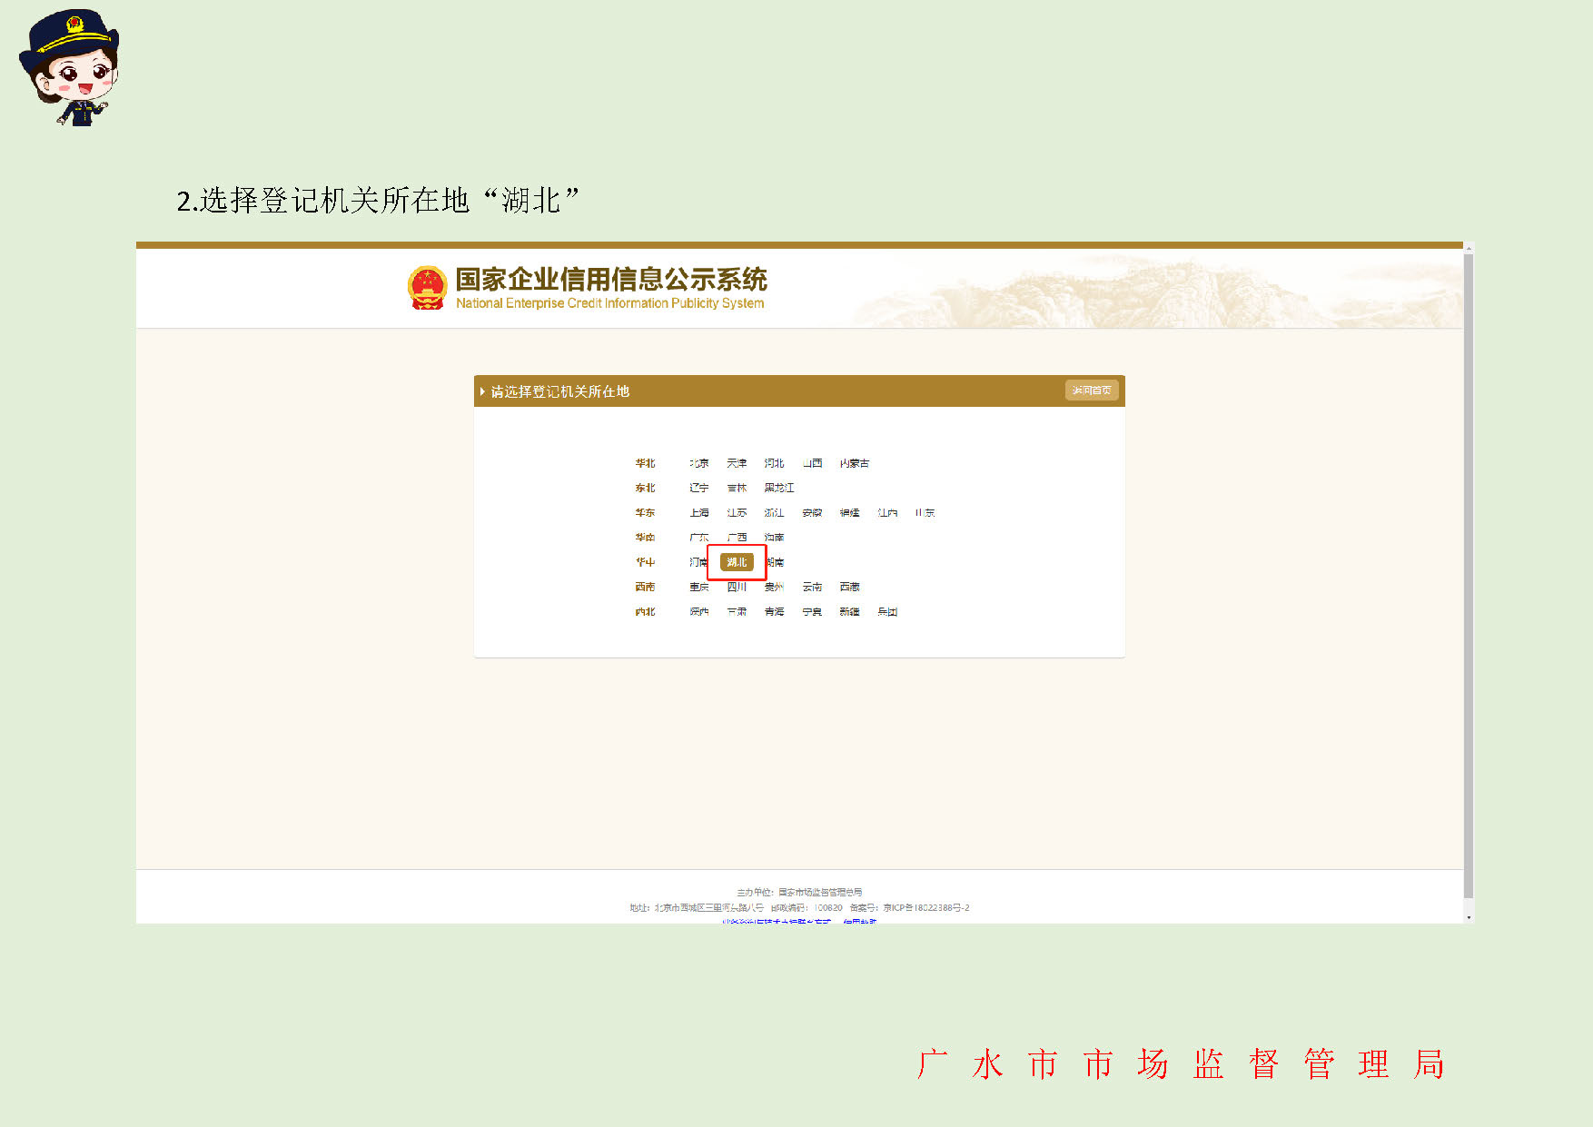Select 辽宁 province link
This screenshot has width=1593, height=1127.
(698, 488)
